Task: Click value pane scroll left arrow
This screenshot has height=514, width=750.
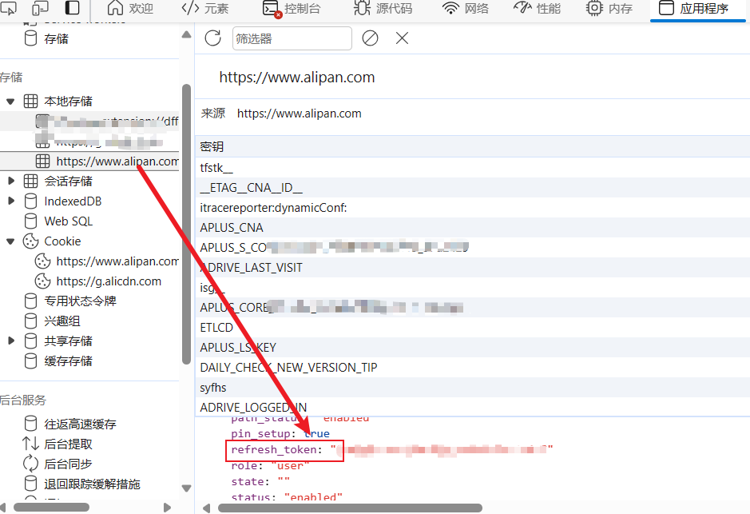Action: pos(206,508)
